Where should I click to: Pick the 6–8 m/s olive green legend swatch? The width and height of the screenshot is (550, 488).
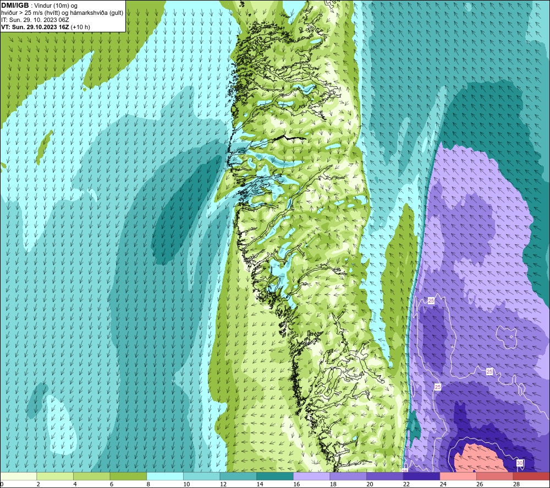(128, 476)
